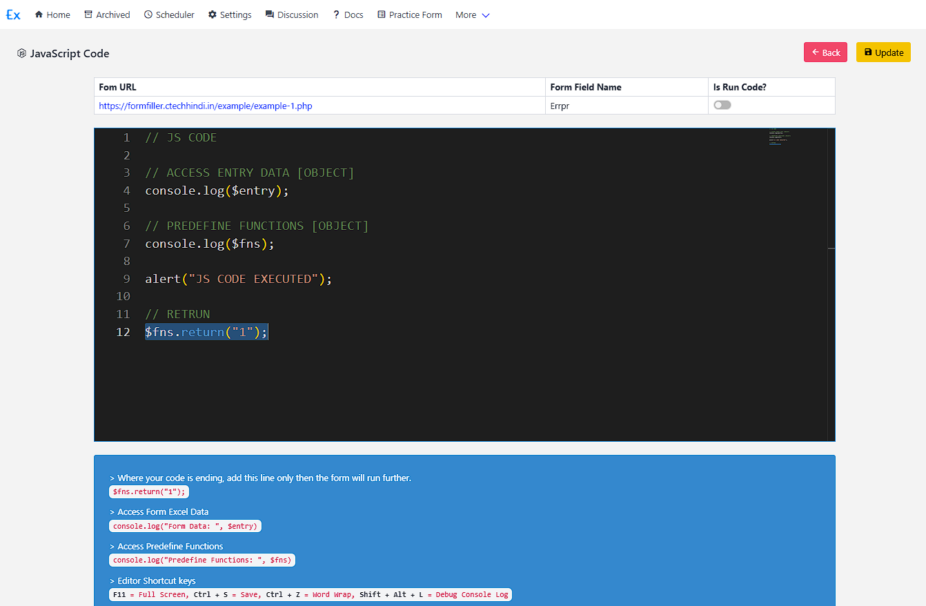Click the code editor minimap preview

[x=780, y=137]
